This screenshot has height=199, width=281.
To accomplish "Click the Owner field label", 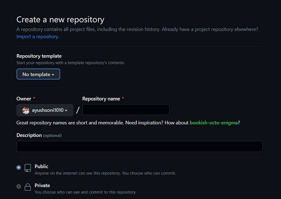I will (x=24, y=98).
